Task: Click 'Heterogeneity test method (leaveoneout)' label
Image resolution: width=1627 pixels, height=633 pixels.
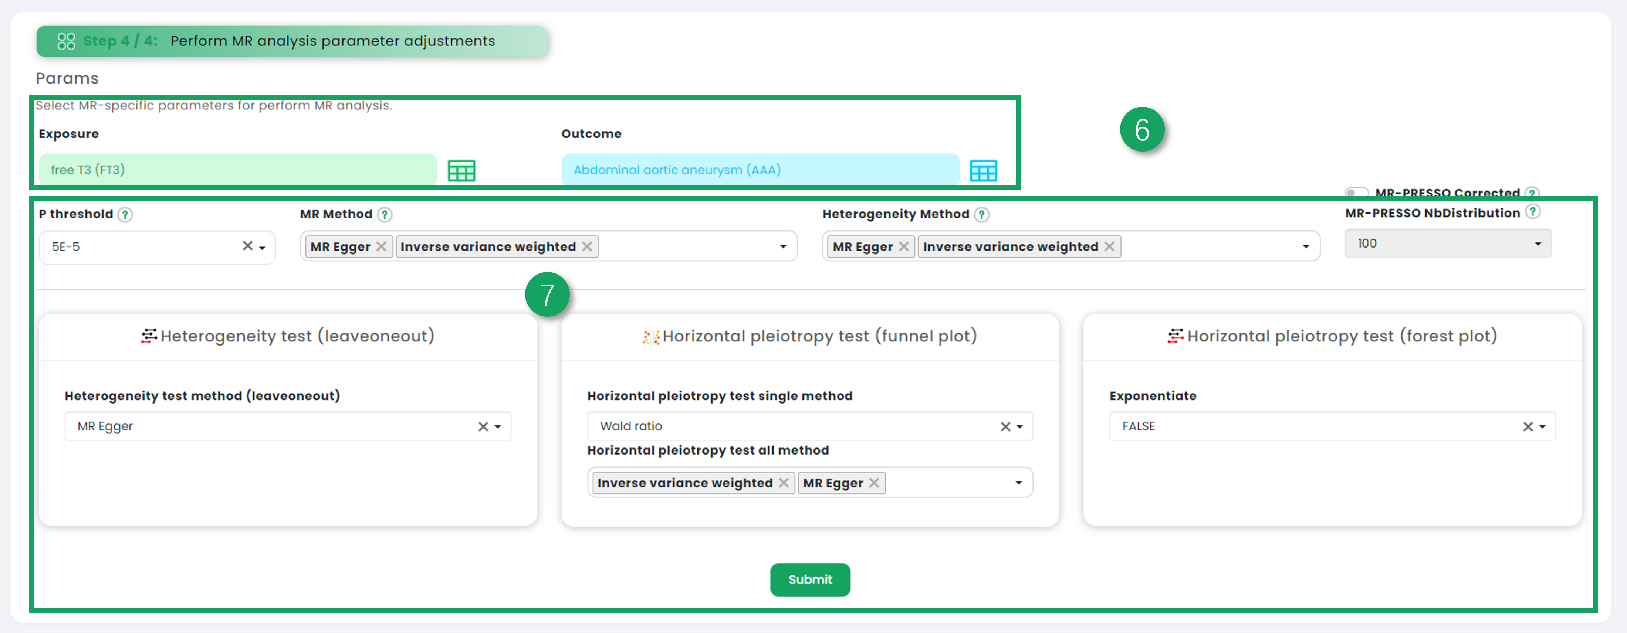Action: click(x=202, y=396)
